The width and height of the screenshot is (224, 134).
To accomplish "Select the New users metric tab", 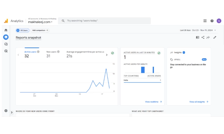I will pos(53,54).
